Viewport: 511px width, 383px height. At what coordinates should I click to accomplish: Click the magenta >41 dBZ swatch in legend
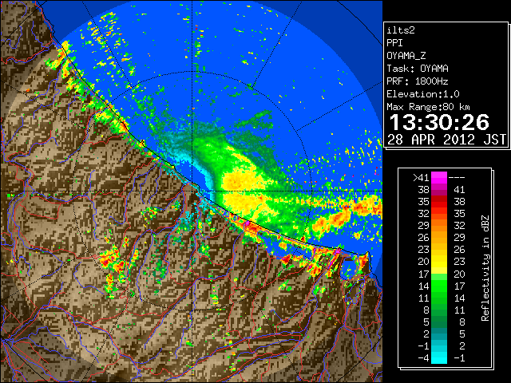tap(439, 177)
